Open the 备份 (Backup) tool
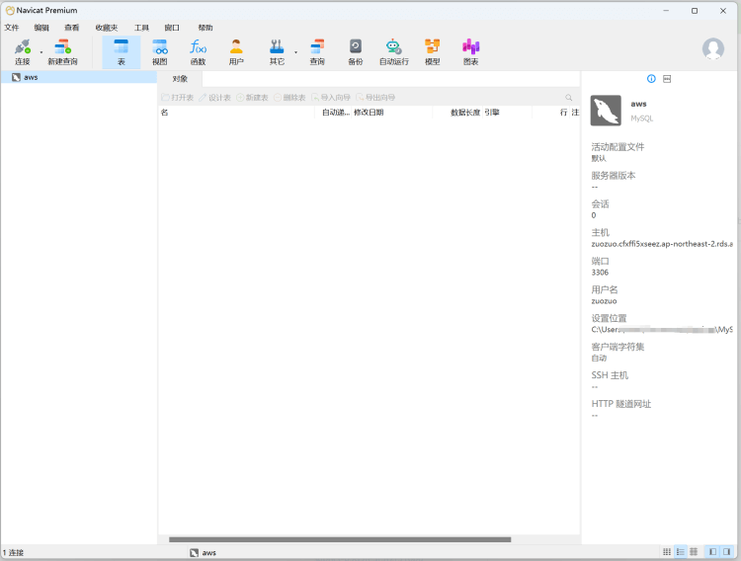The width and height of the screenshot is (741, 561). tap(356, 51)
